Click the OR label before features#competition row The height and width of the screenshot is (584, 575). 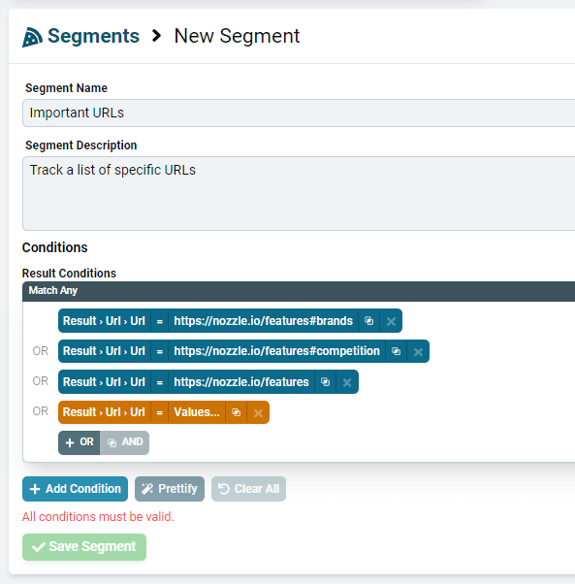click(40, 351)
